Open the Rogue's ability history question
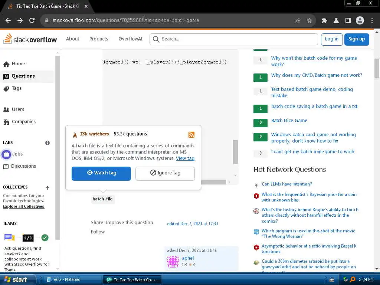The height and width of the screenshot is (285, 380). click(310, 215)
